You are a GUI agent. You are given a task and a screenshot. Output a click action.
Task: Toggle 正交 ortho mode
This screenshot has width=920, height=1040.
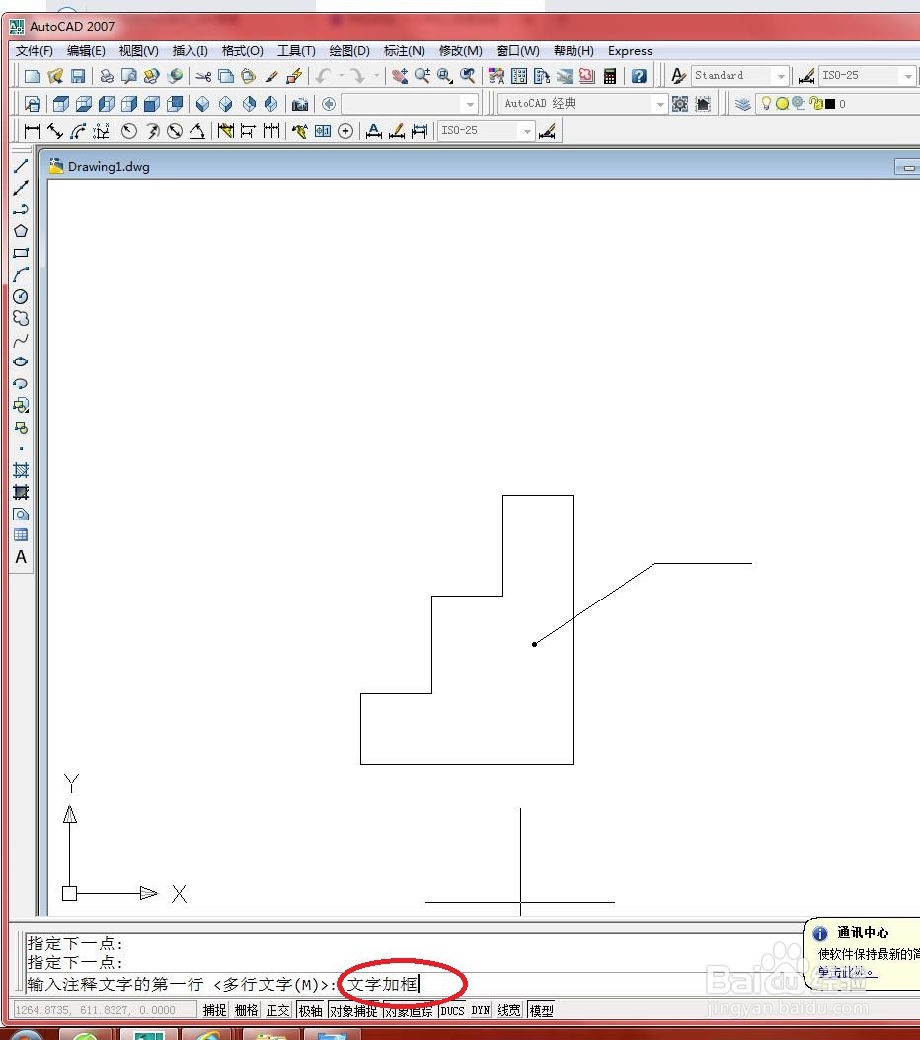tap(277, 1010)
